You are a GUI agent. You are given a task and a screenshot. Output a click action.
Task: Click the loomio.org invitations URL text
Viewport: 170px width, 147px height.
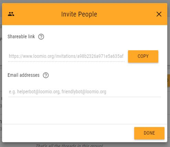66,56
